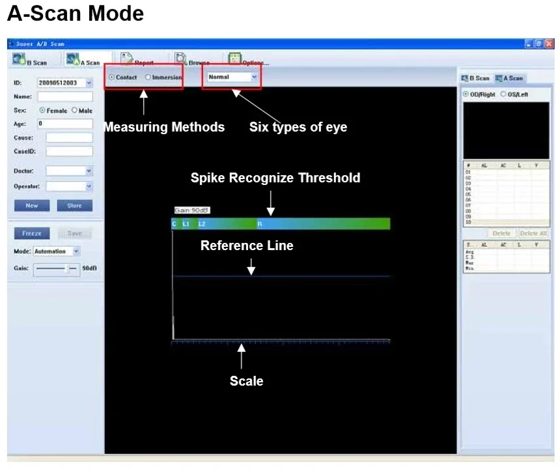Select OD/Right eye option
The height and width of the screenshot is (469, 560).
coord(466,94)
